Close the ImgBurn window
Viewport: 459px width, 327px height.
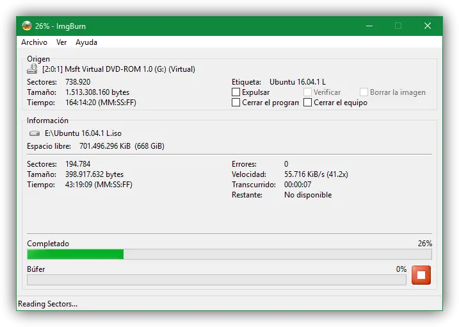(428, 26)
